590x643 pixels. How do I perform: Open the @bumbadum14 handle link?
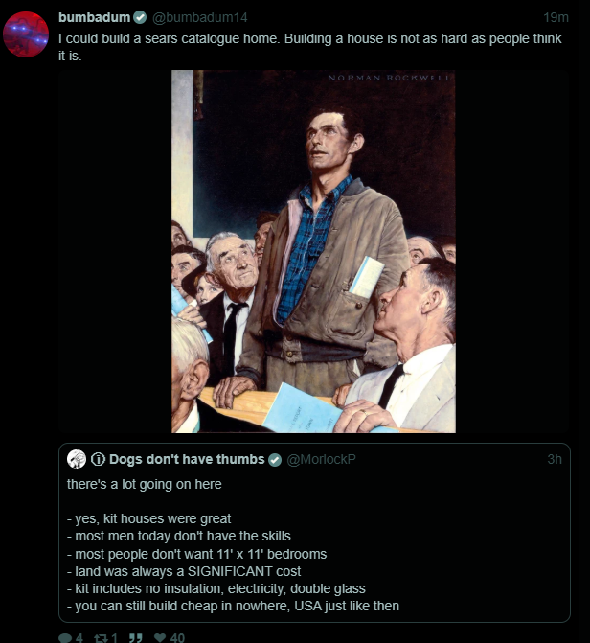tap(200, 17)
